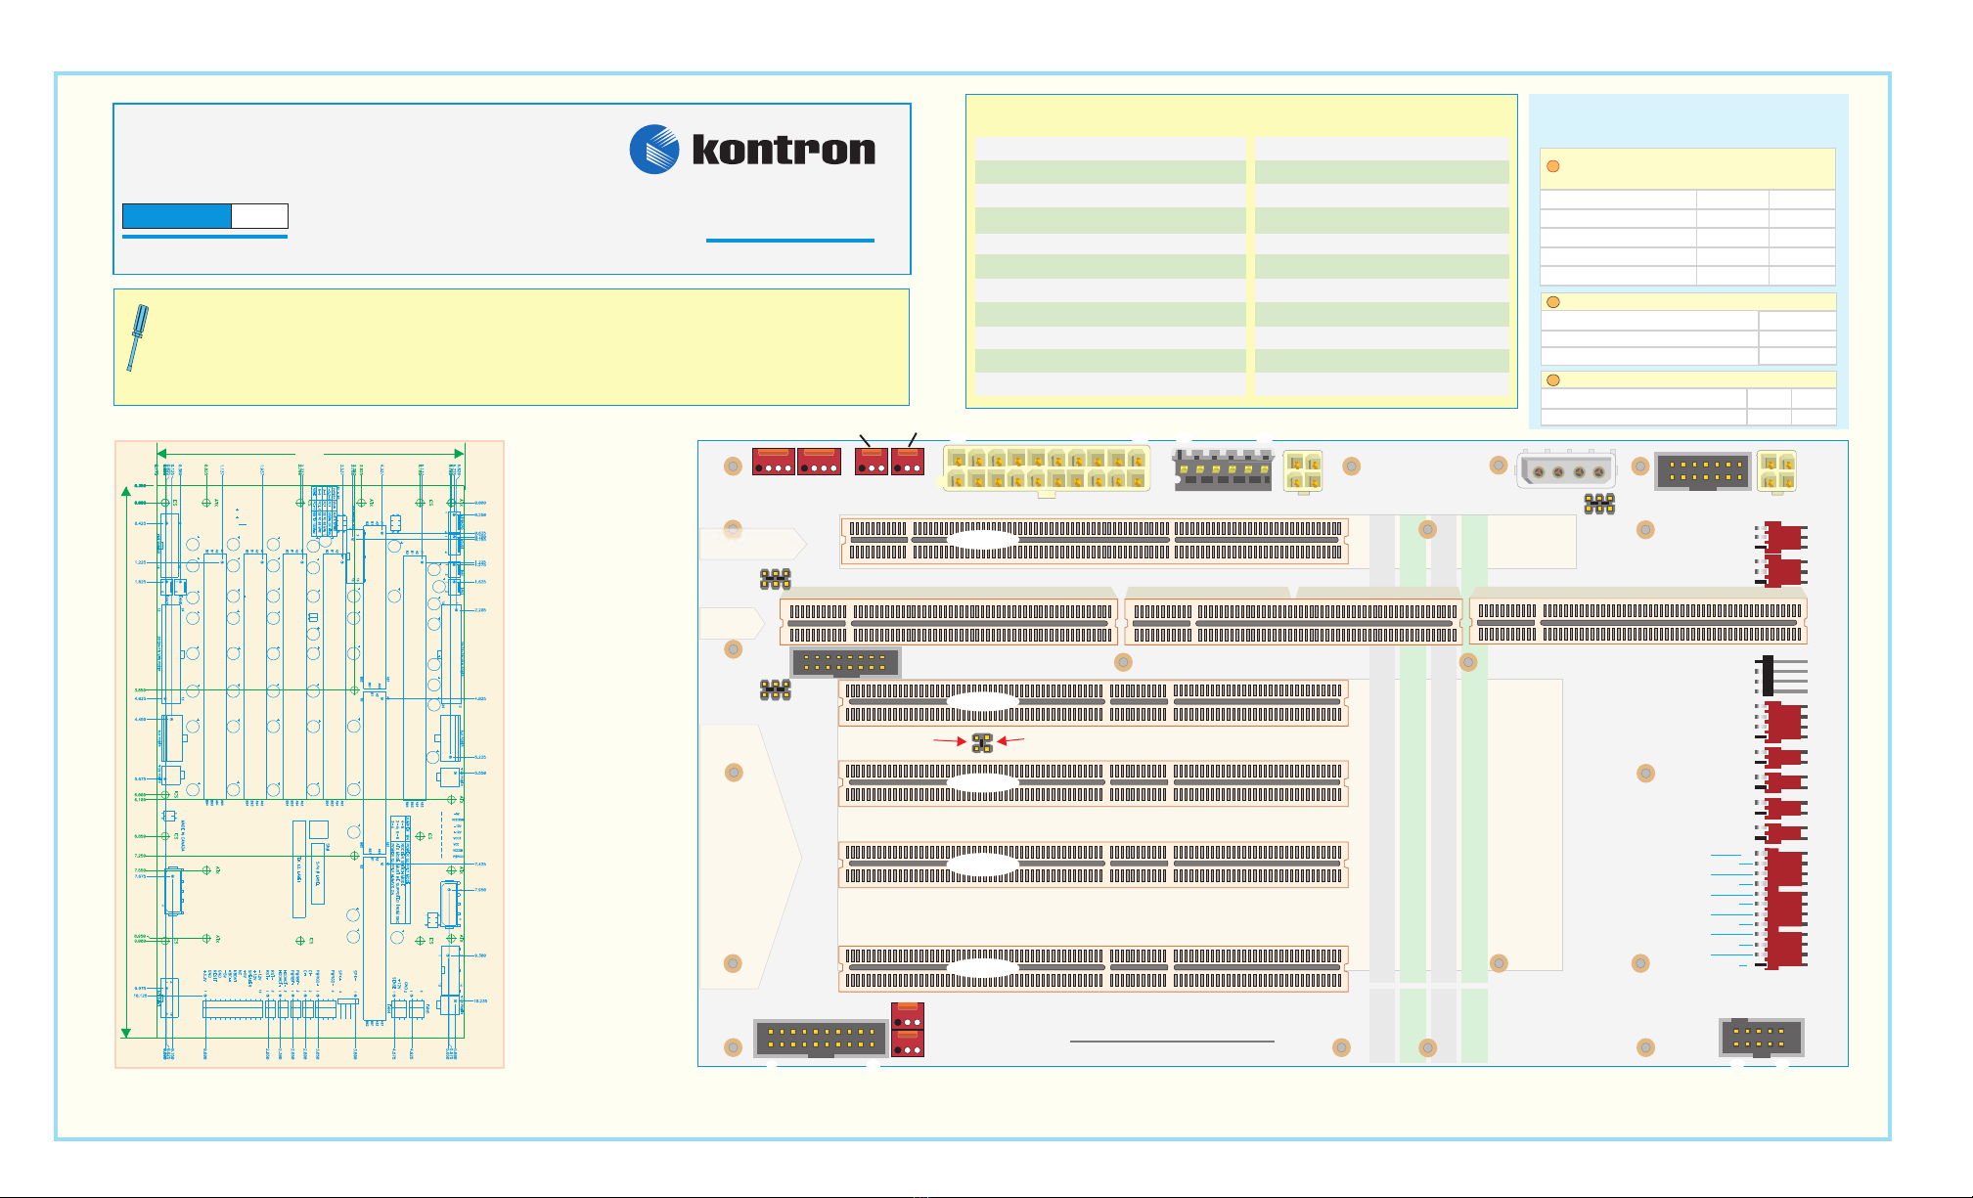Click the gray pin header under the left long slot
The height and width of the screenshot is (1198, 1973).
tap(846, 662)
